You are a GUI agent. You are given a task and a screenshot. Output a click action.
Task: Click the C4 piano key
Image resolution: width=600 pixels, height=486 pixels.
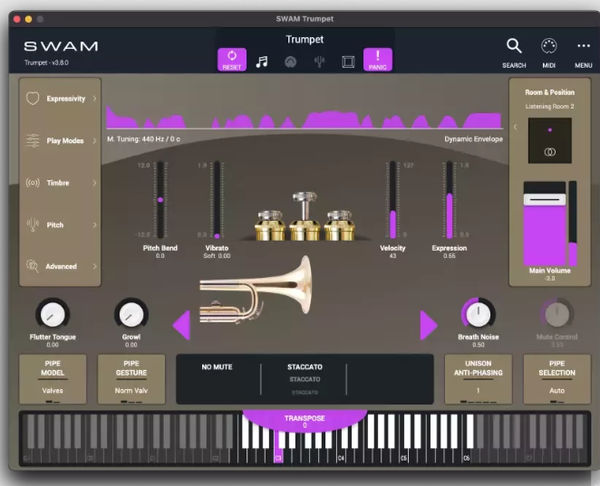[x=342, y=454]
